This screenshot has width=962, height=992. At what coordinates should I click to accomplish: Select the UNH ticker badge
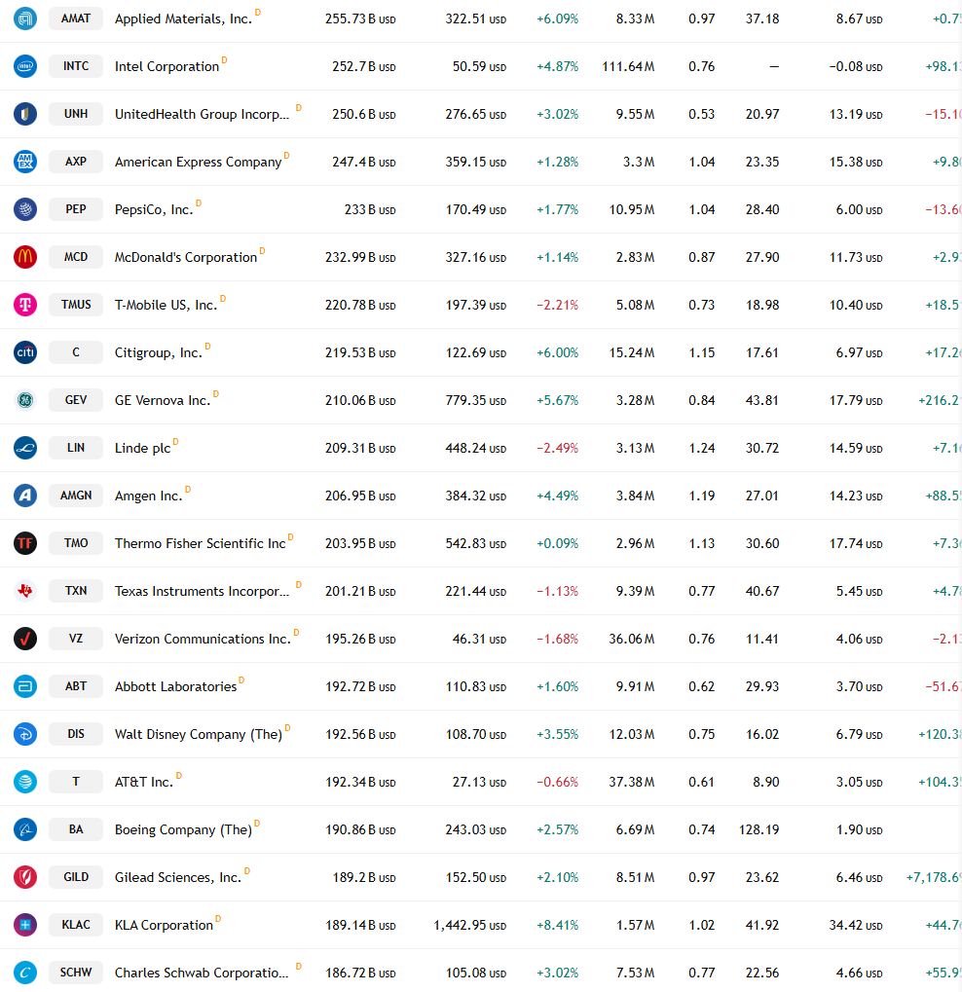click(76, 114)
